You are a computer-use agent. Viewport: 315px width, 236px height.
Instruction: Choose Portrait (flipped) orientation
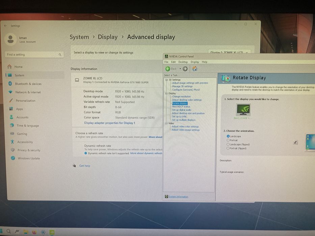pyautogui.click(x=228, y=148)
